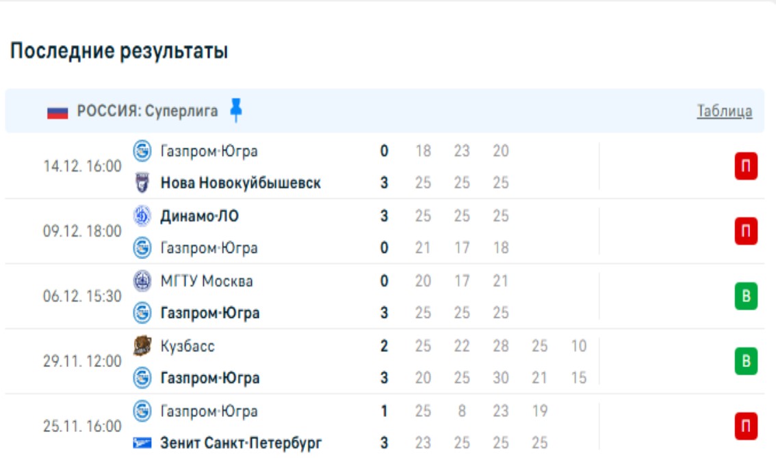Click the Зенит Санкт-Петербург team logo
Viewport: 776px width, 458px height.
(142, 443)
